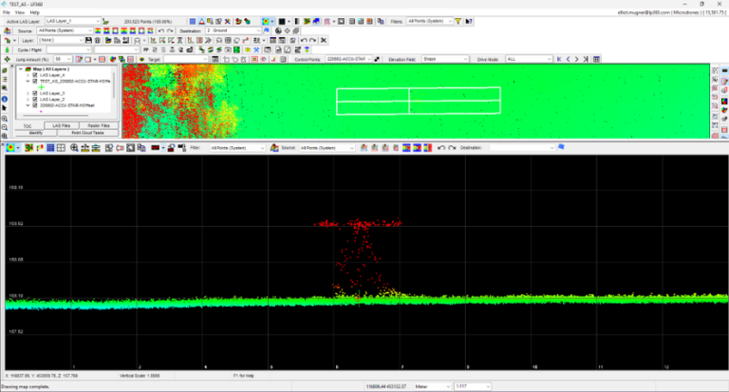The height and width of the screenshot is (392, 729).
Task: Open top toolbar Source dropdown
Action: point(65,30)
